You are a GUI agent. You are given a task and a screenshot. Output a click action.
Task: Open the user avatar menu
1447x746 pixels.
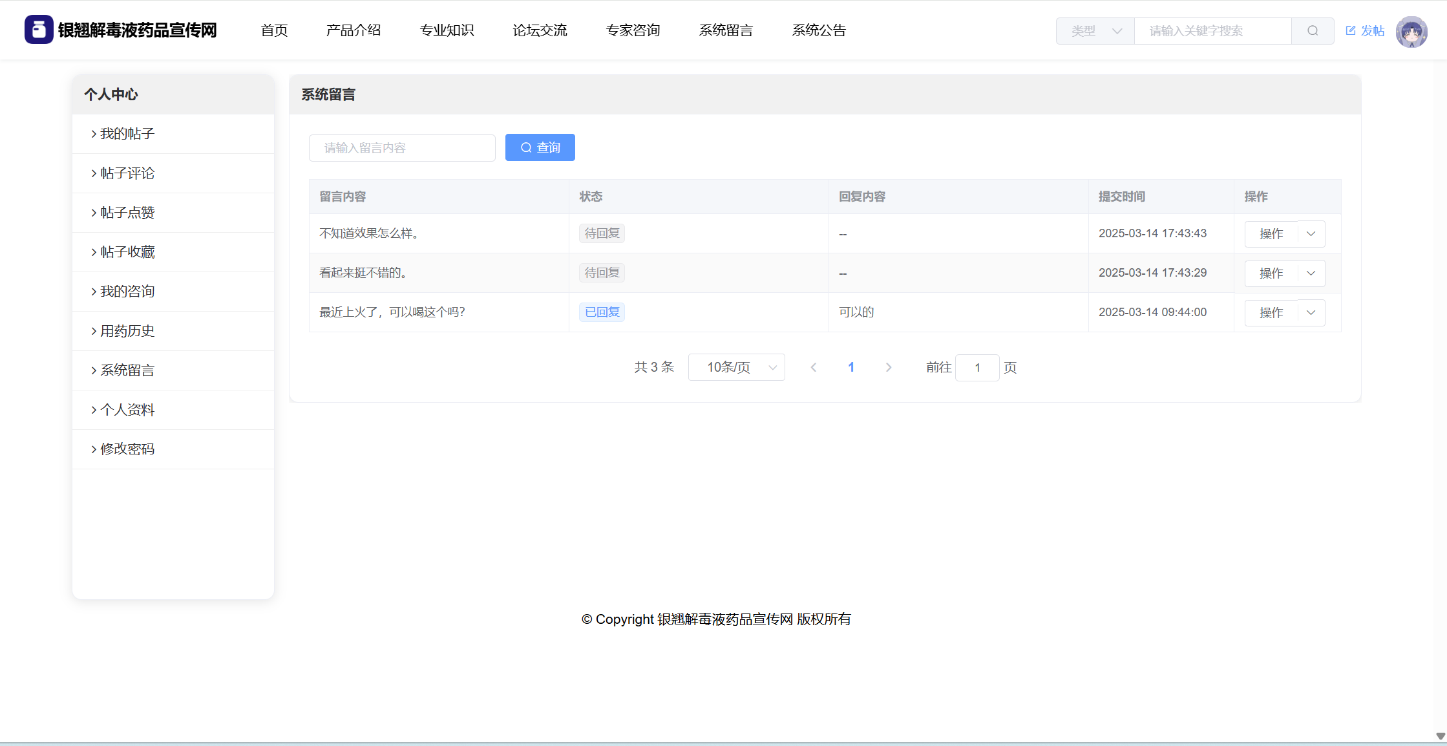click(1411, 32)
